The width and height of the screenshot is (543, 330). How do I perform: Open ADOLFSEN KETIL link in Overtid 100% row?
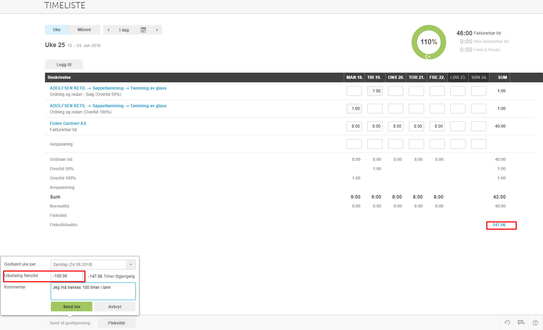tap(67, 106)
